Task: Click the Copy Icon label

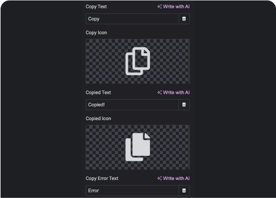Action: coord(96,33)
